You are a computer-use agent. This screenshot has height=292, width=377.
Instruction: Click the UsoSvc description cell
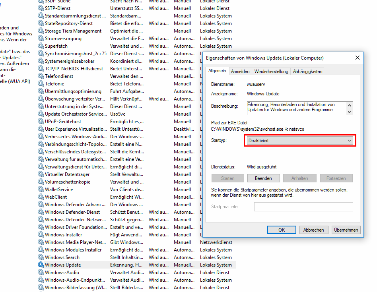118,114
